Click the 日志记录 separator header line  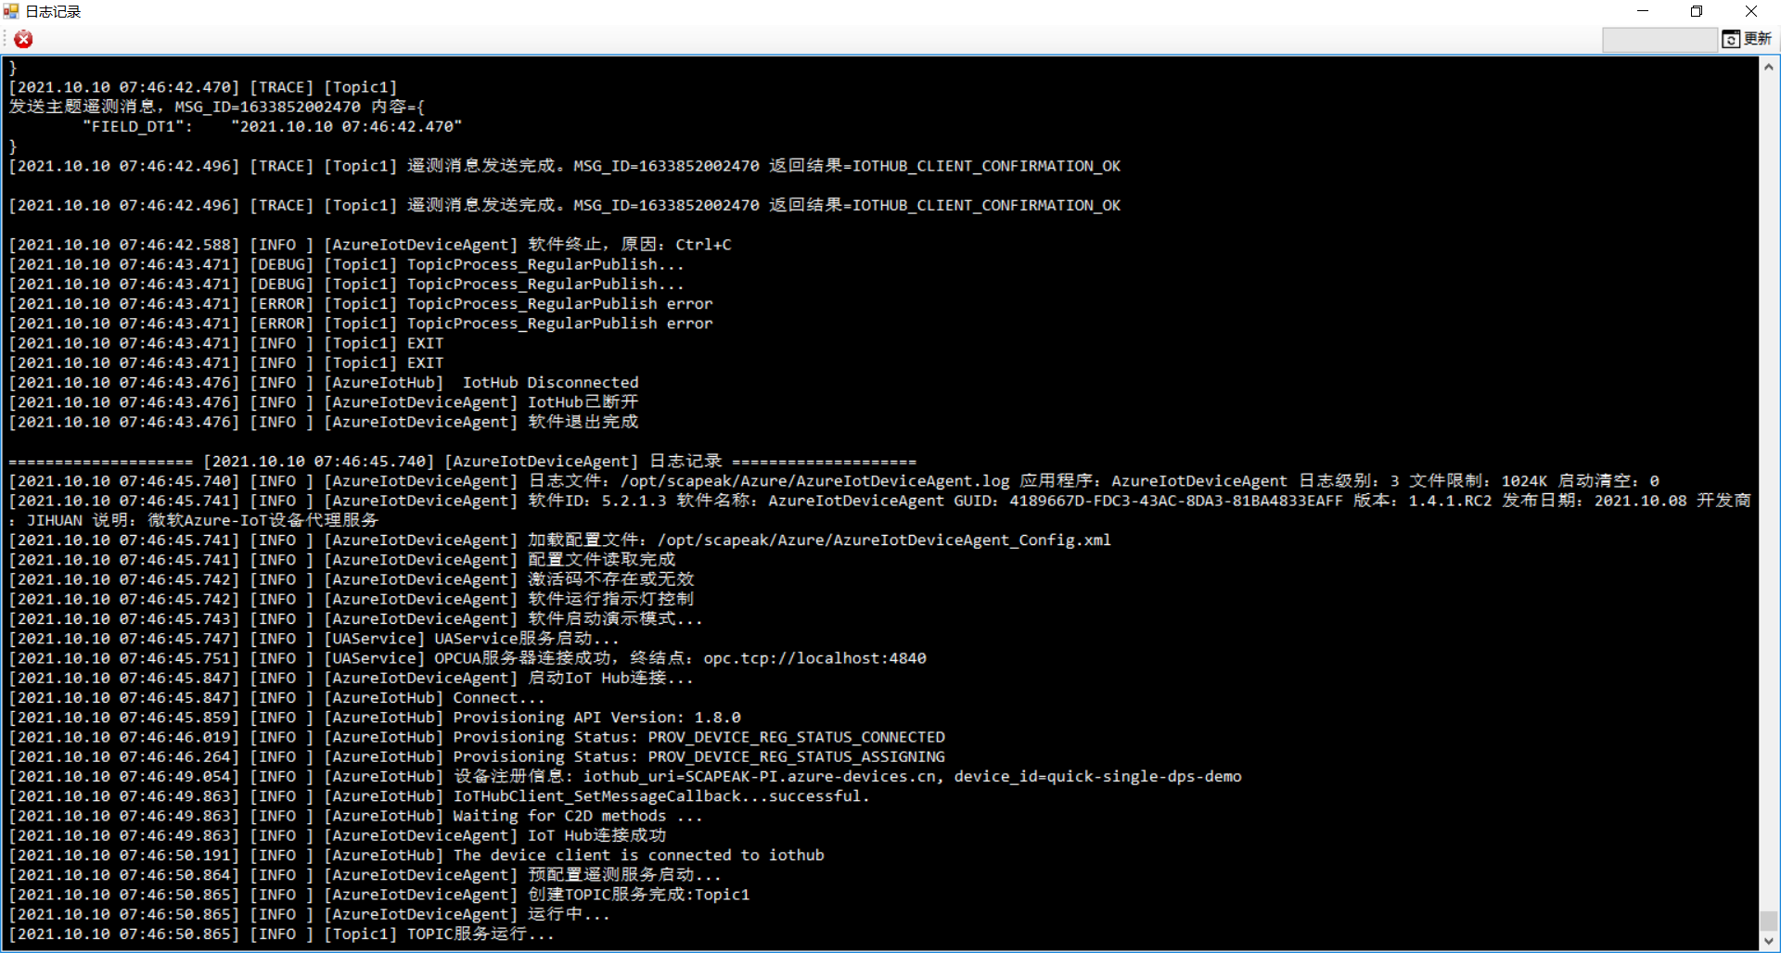click(x=463, y=462)
